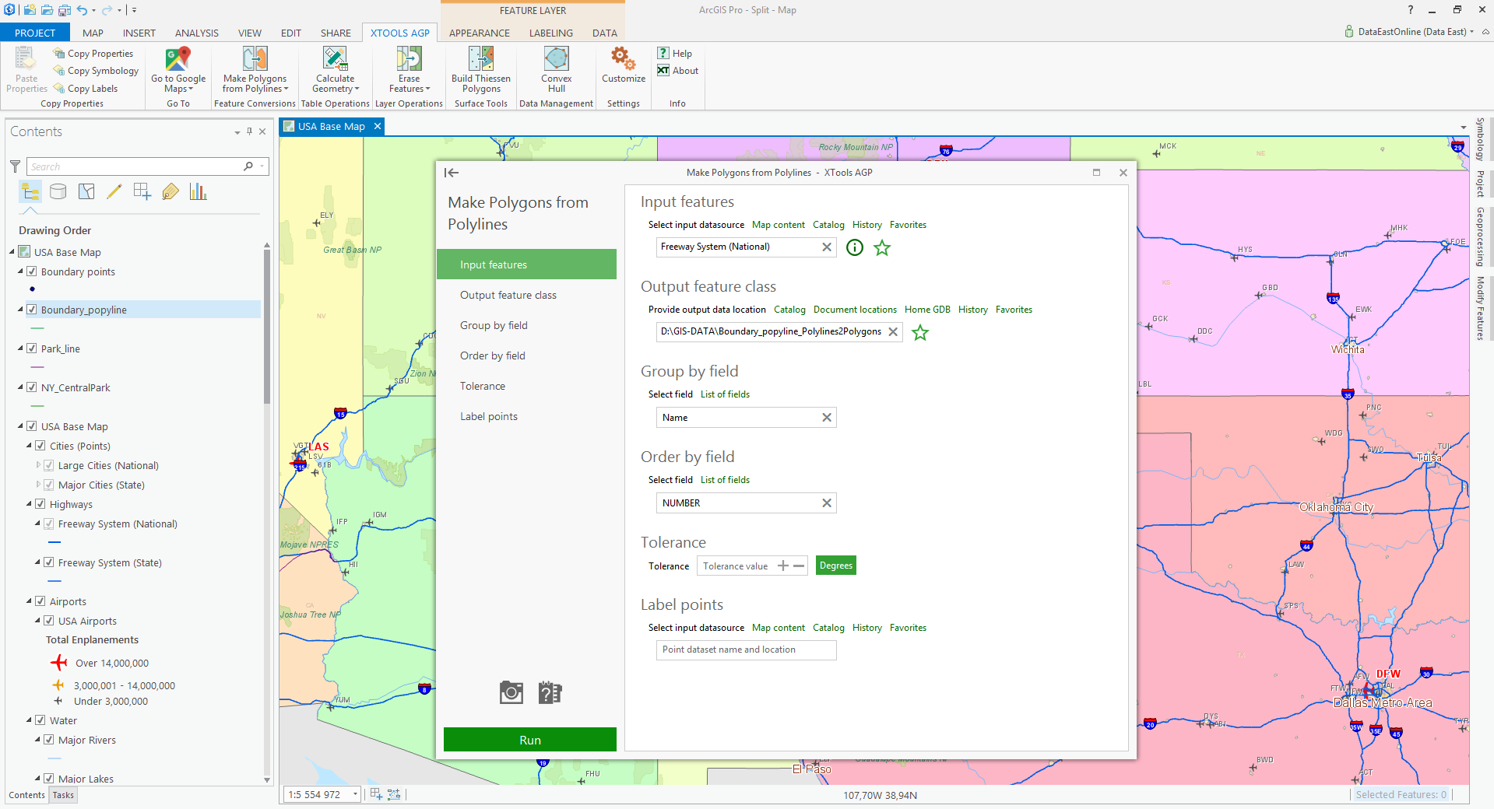The width and height of the screenshot is (1494, 809).
Task: Click Copy Labels in ribbon
Action: click(x=86, y=89)
